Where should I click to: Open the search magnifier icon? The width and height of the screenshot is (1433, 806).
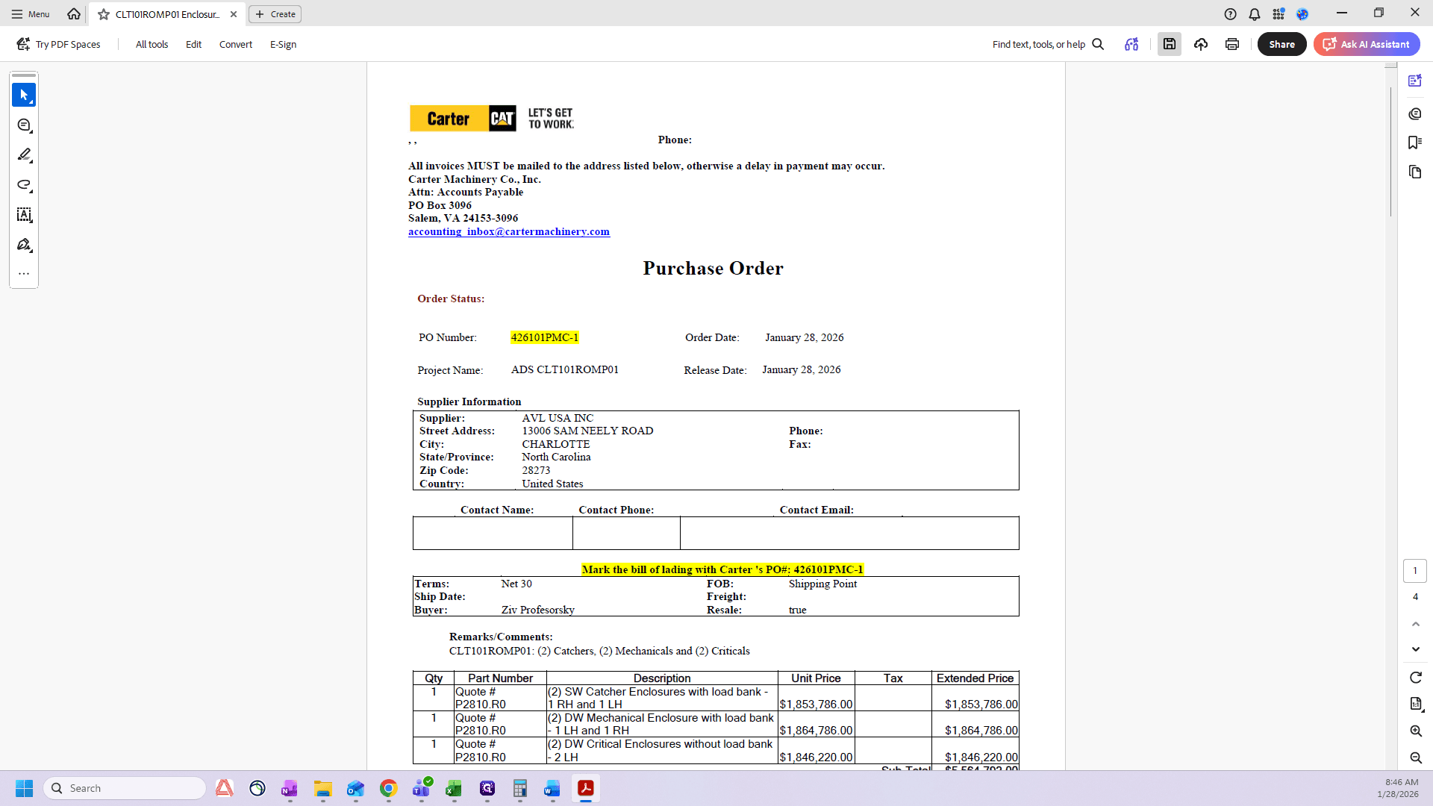tap(1098, 44)
